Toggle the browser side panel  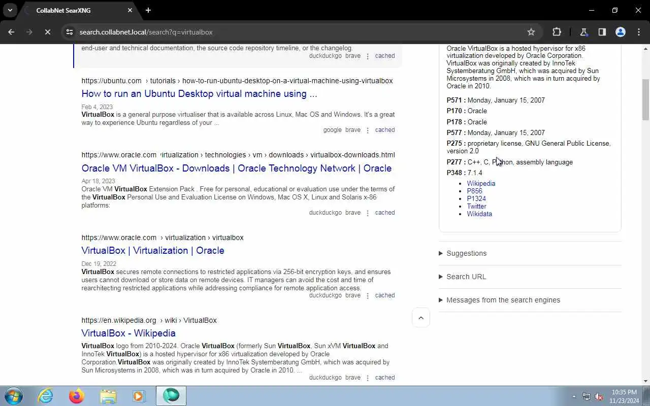tap(602, 32)
